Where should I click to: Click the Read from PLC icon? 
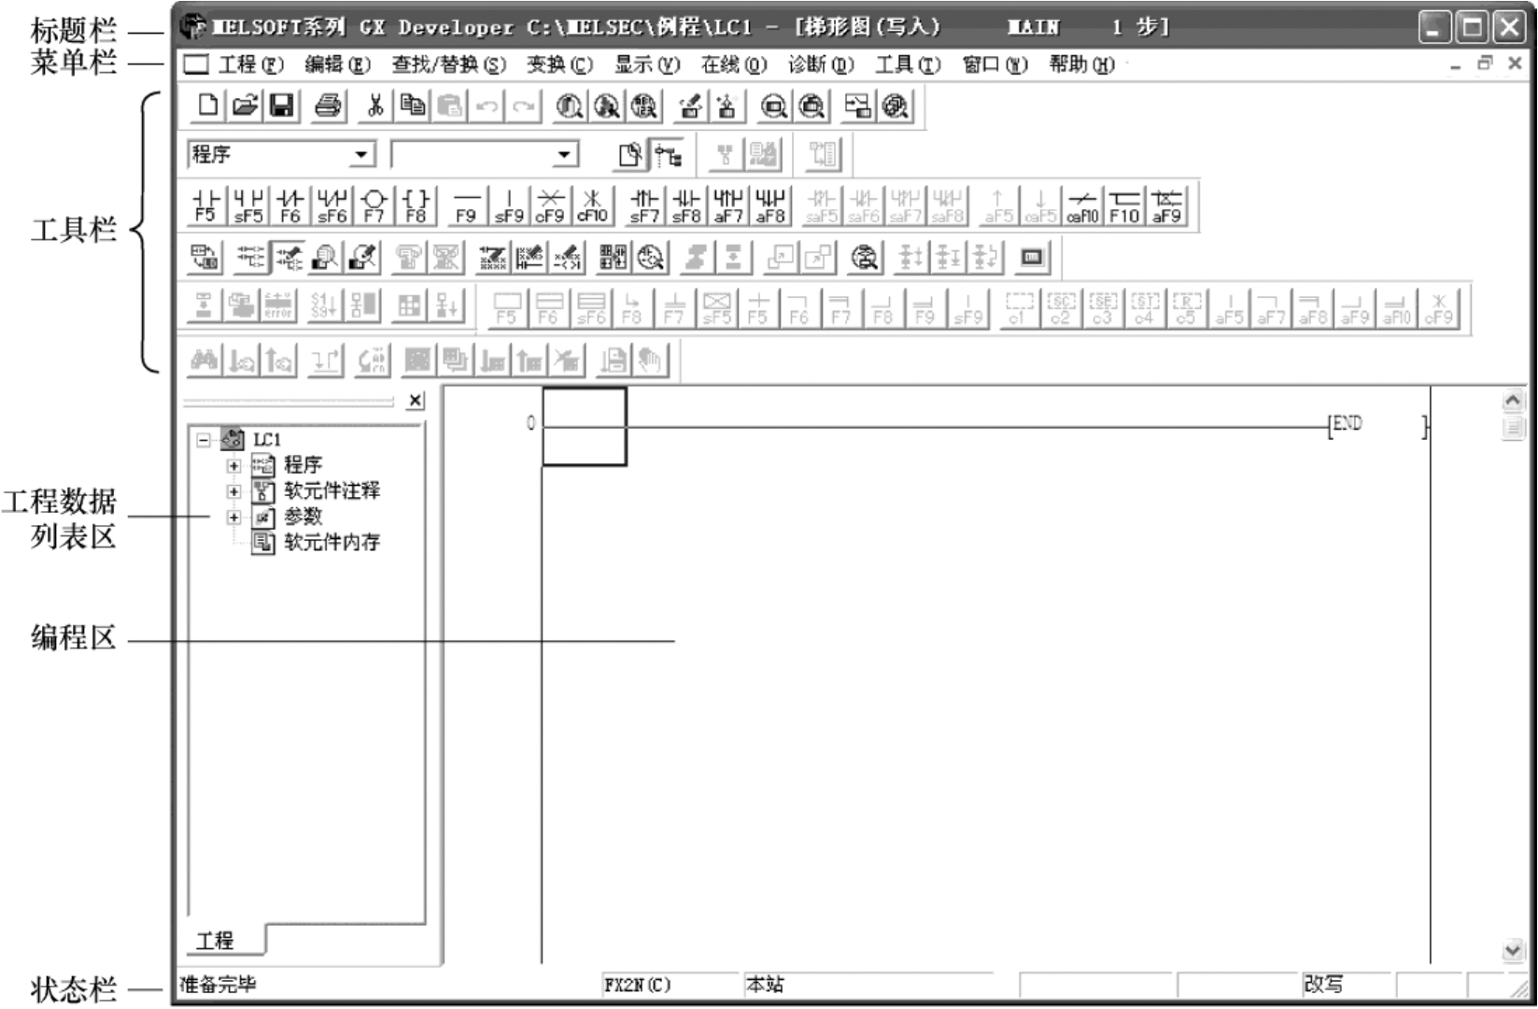point(727,107)
